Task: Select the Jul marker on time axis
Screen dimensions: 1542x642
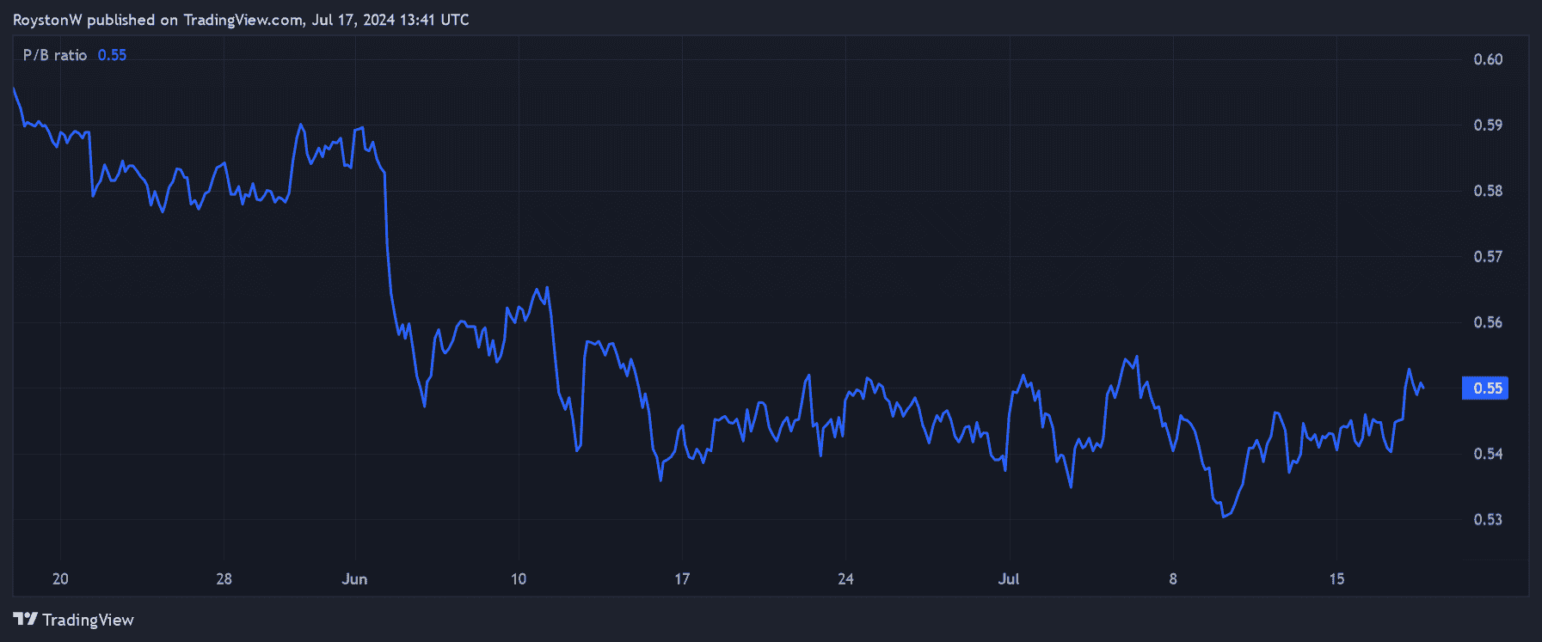Action: click(1009, 579)
